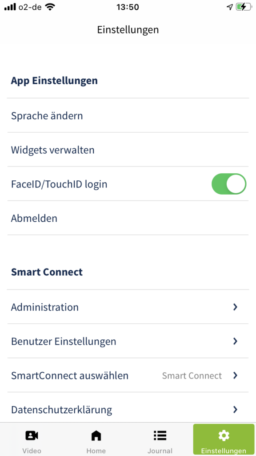Viewport: 256px width, 456px height.
Task: Select the Sprache ändern entry
Action: click(x=128, y=116)
